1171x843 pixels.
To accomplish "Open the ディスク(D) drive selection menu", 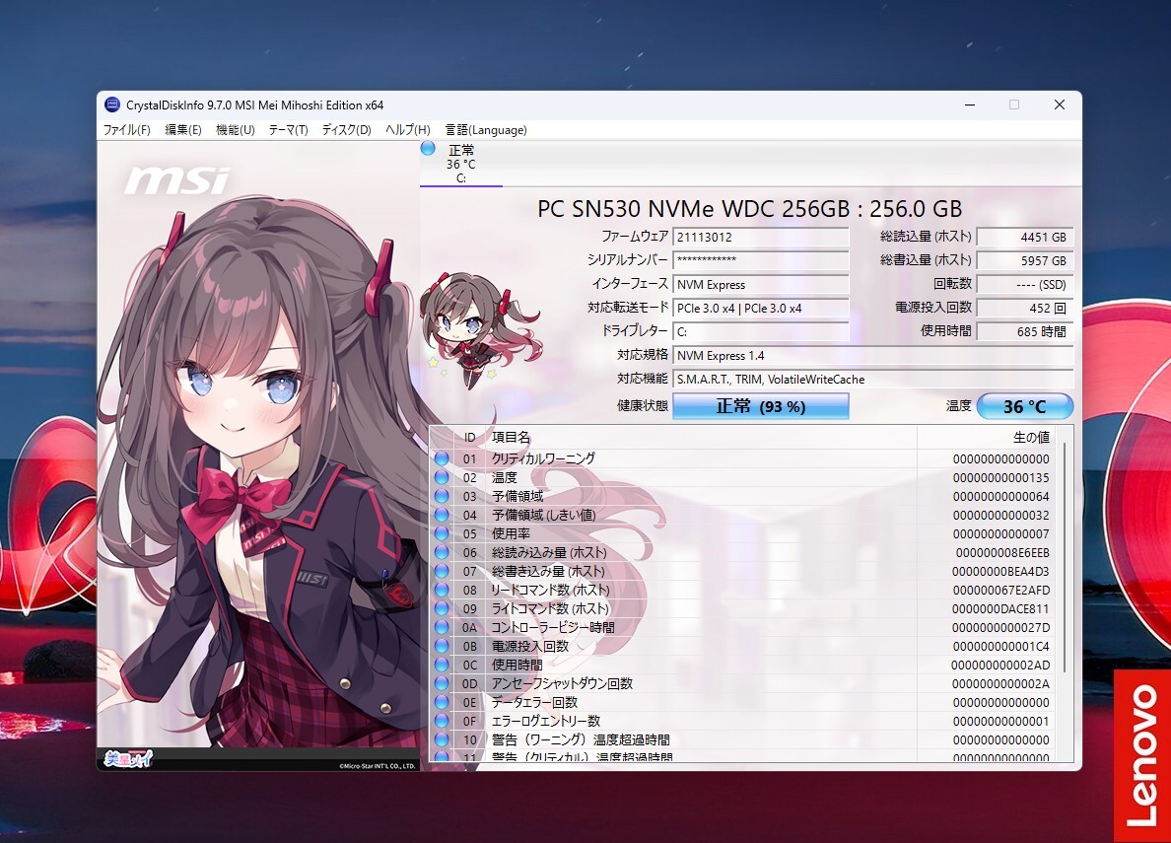I will [345, 129].
